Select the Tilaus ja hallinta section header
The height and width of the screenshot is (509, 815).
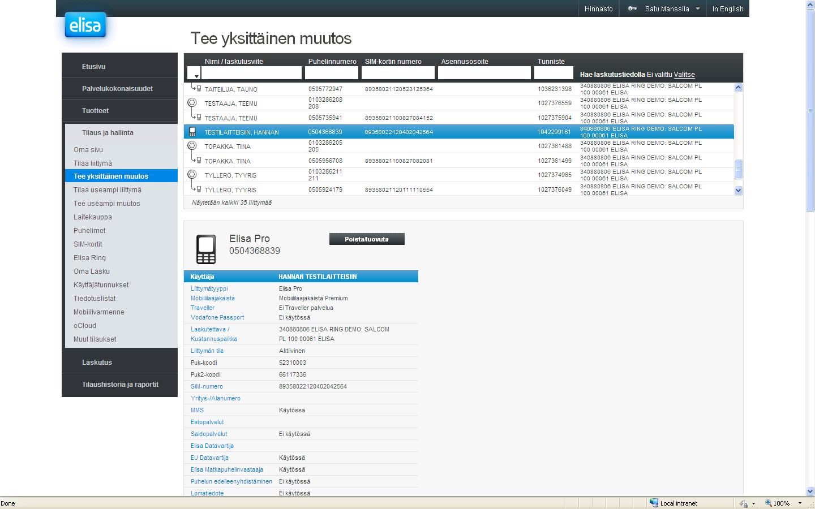[x=108, y=132]
